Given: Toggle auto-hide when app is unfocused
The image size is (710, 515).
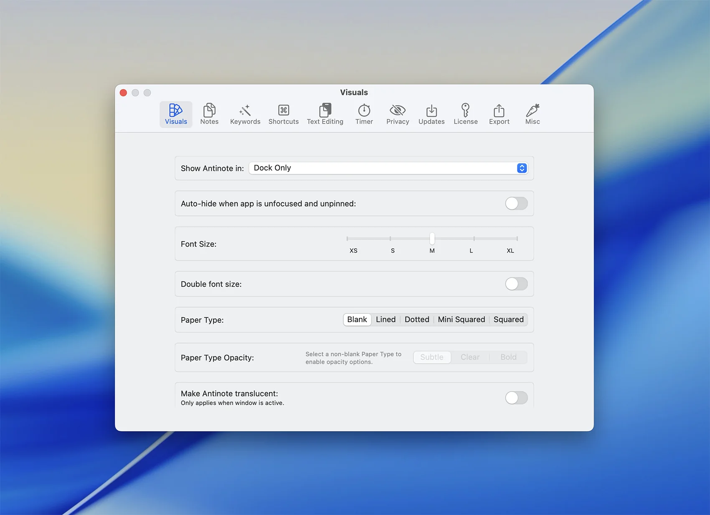Looking at the screenshot, I should 516,204.
